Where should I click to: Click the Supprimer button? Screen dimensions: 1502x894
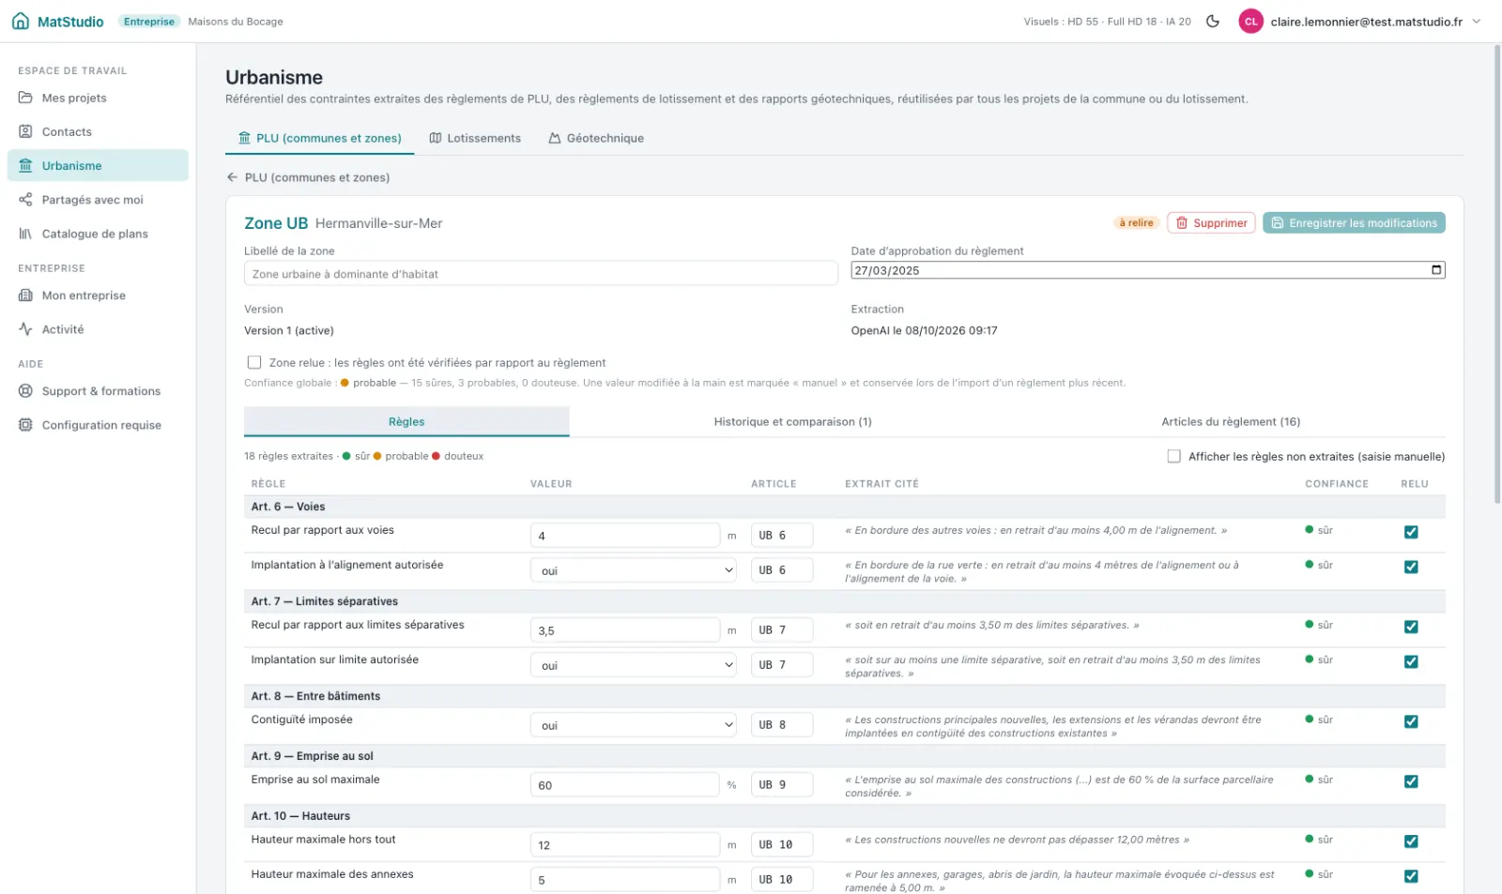1211,223
